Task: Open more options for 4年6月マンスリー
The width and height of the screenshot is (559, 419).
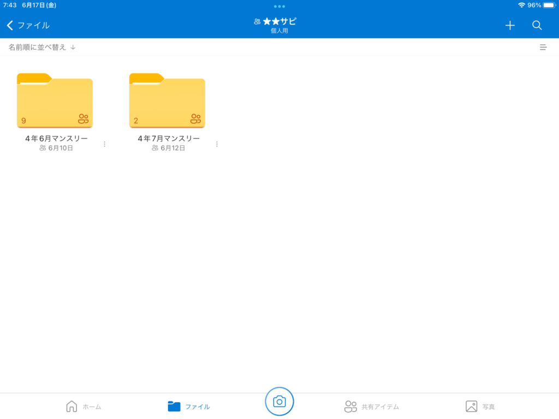Action: pos(104,144)
